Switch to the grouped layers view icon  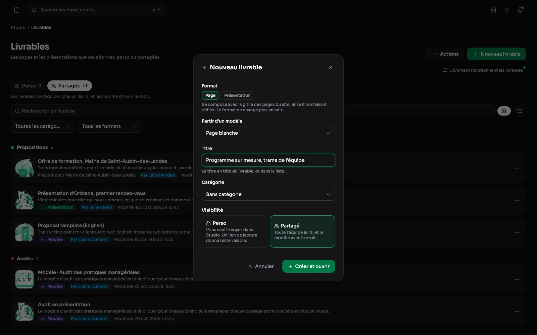point(504,111)
